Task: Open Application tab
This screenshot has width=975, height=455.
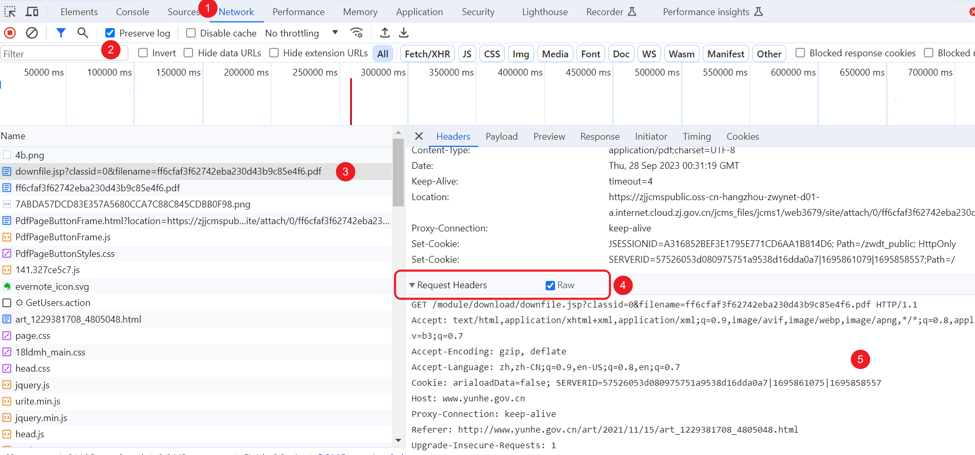Action: coord(419,11)
